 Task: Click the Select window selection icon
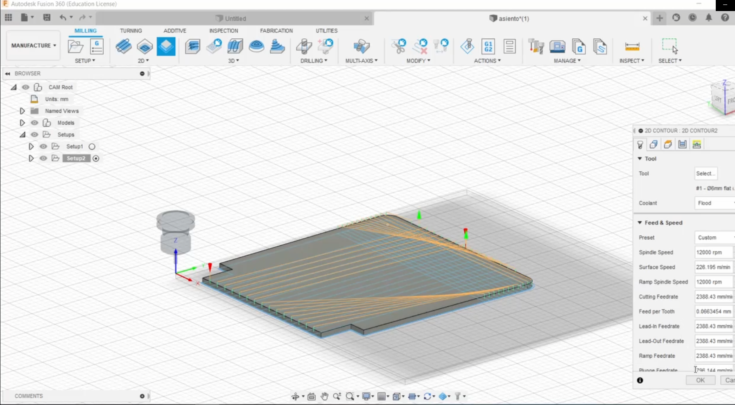click(x=670, y=46)
